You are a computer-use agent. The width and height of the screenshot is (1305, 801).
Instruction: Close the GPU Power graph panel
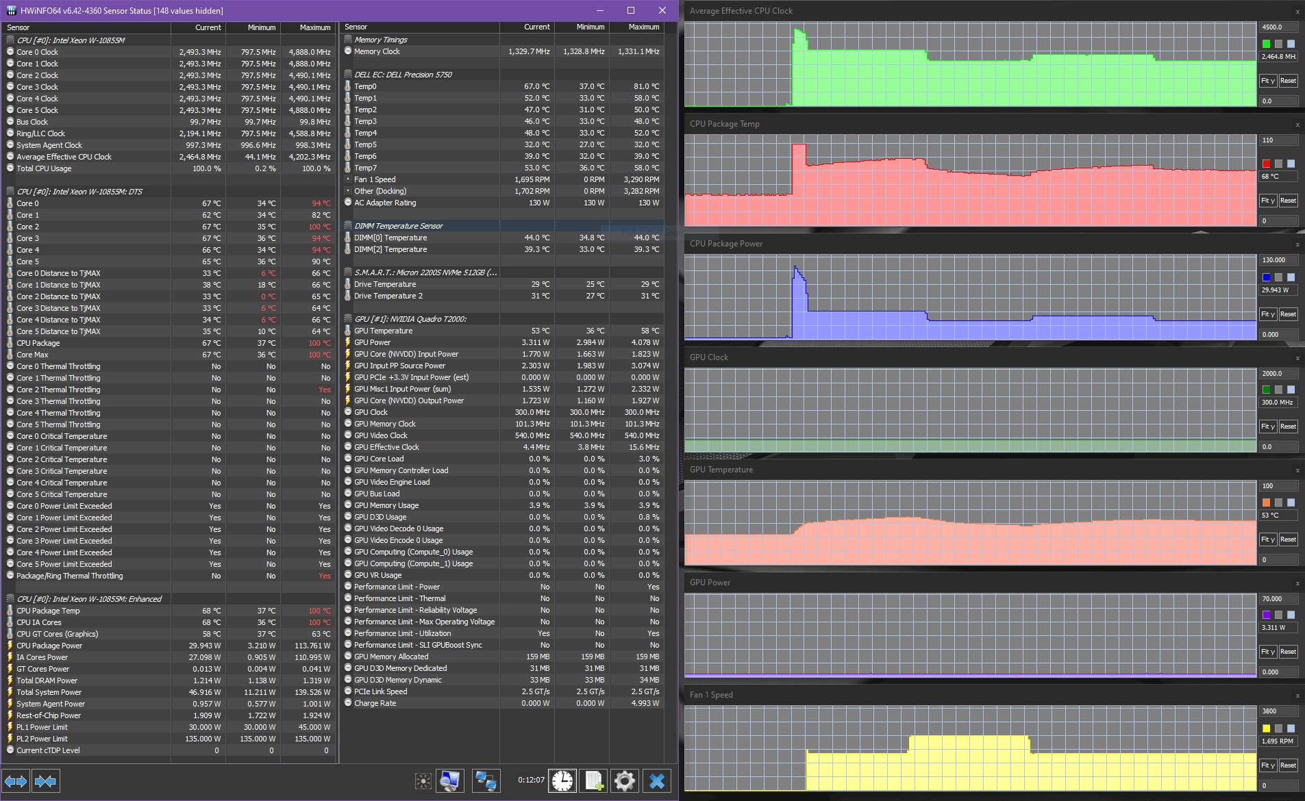[x=1297, y=583]
